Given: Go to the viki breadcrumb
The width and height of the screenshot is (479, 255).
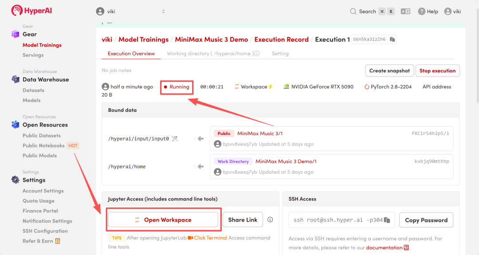Looking at the screenshot, I should [107, 40].
